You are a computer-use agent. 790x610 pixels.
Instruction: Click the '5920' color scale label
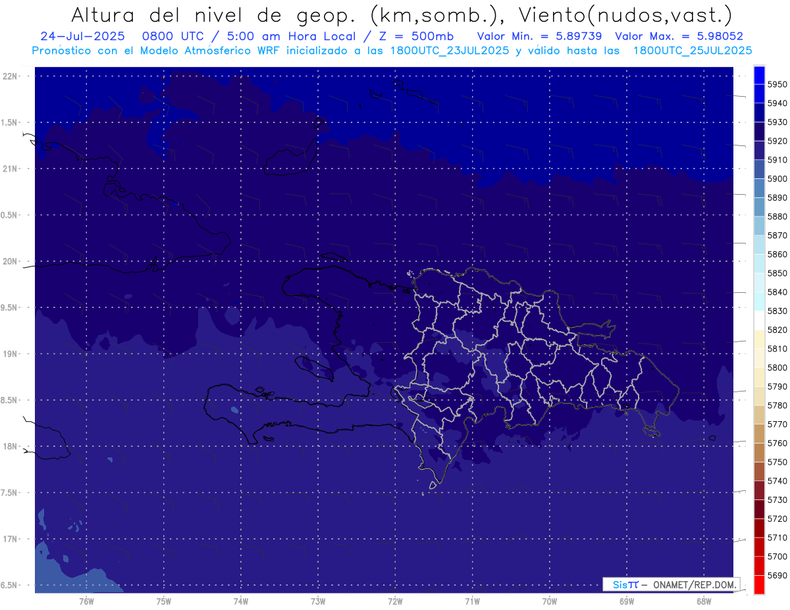tap(777, 141)
